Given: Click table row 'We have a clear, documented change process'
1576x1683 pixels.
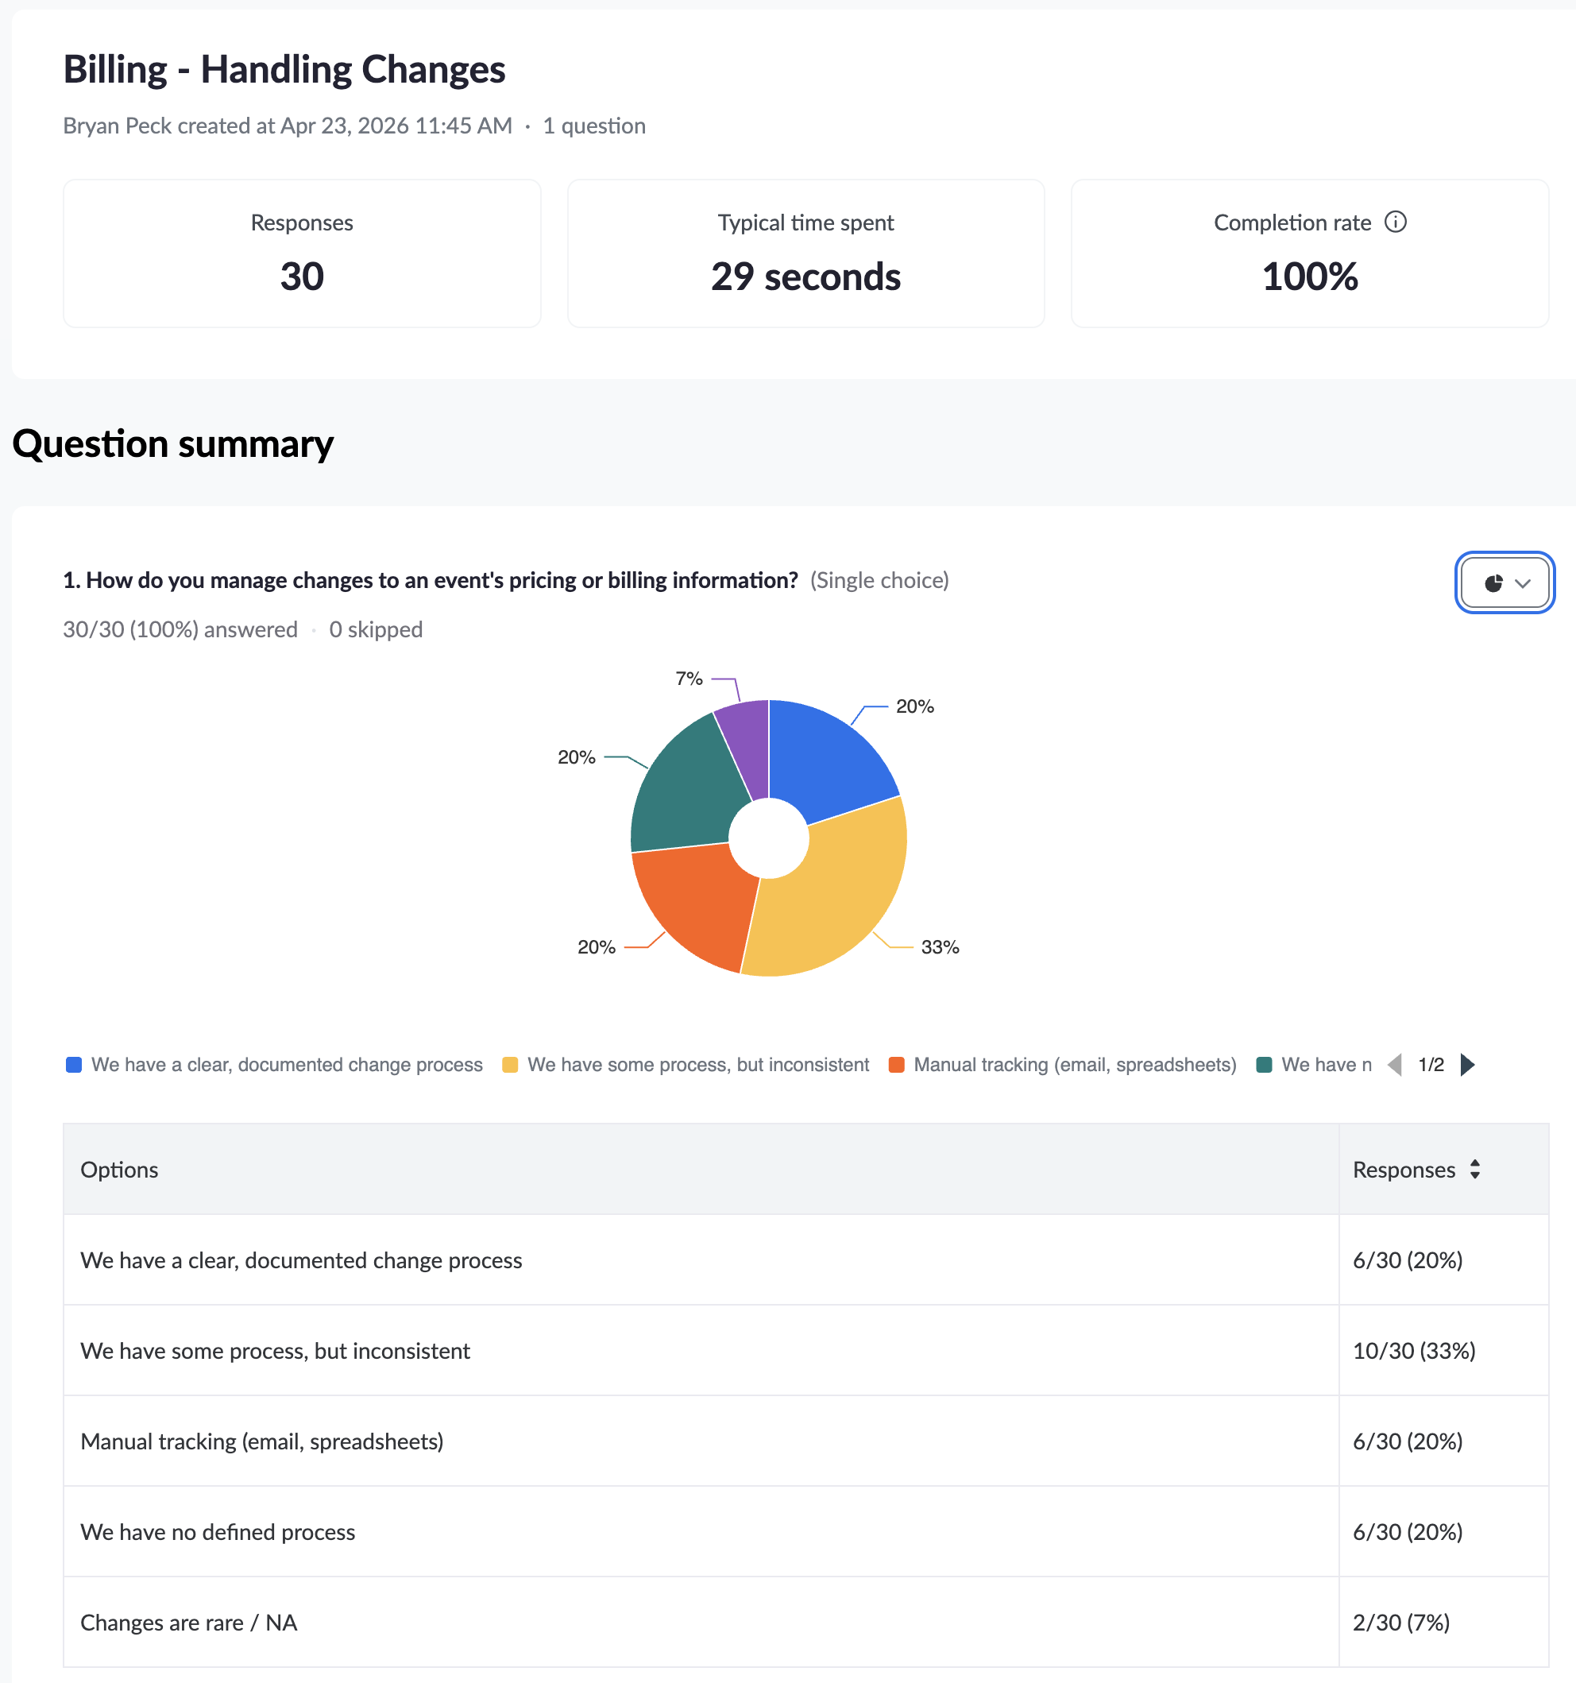Looking at the screenshot, I should [x=805, y=1259].
